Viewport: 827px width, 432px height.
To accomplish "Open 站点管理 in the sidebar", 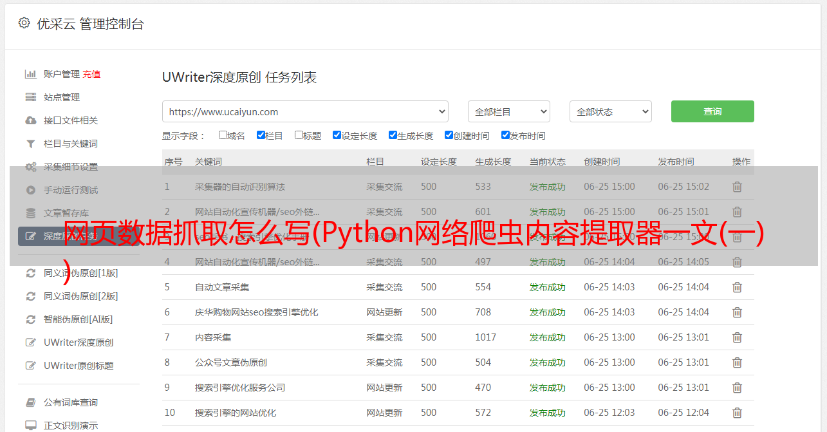I will click(62, 97).
